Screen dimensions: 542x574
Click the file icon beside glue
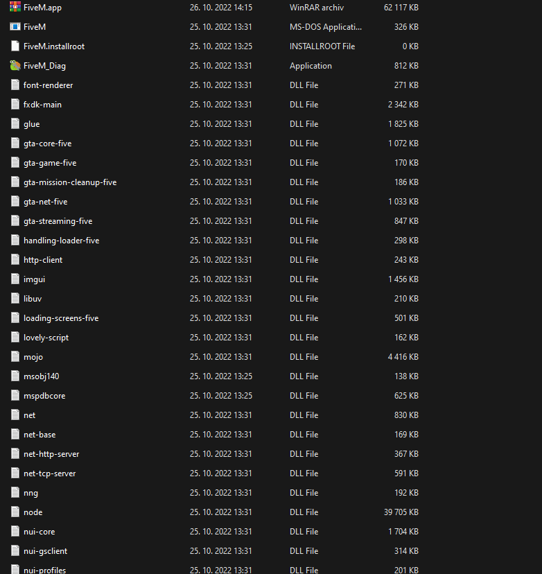[x=15, y=123]
